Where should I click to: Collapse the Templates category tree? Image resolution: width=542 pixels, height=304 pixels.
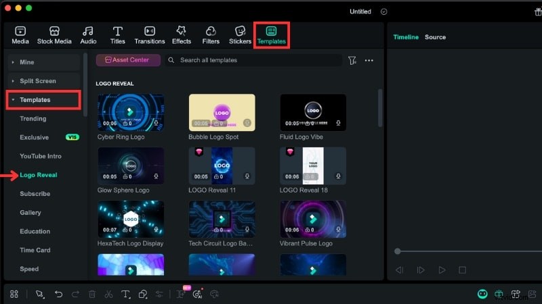13,100
